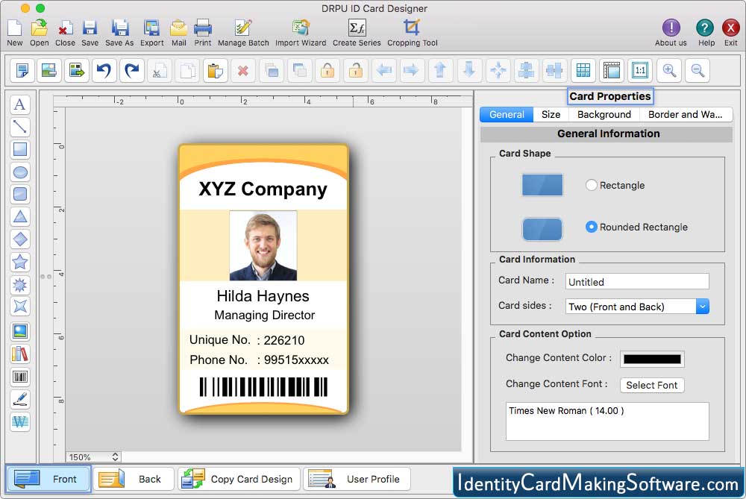Switch to the Background tab

(604, 114)
